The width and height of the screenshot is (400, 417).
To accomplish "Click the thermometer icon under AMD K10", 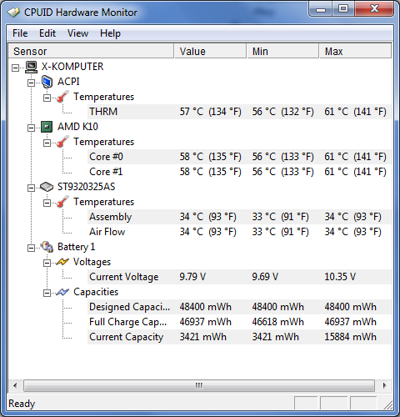I will (62, 142).
